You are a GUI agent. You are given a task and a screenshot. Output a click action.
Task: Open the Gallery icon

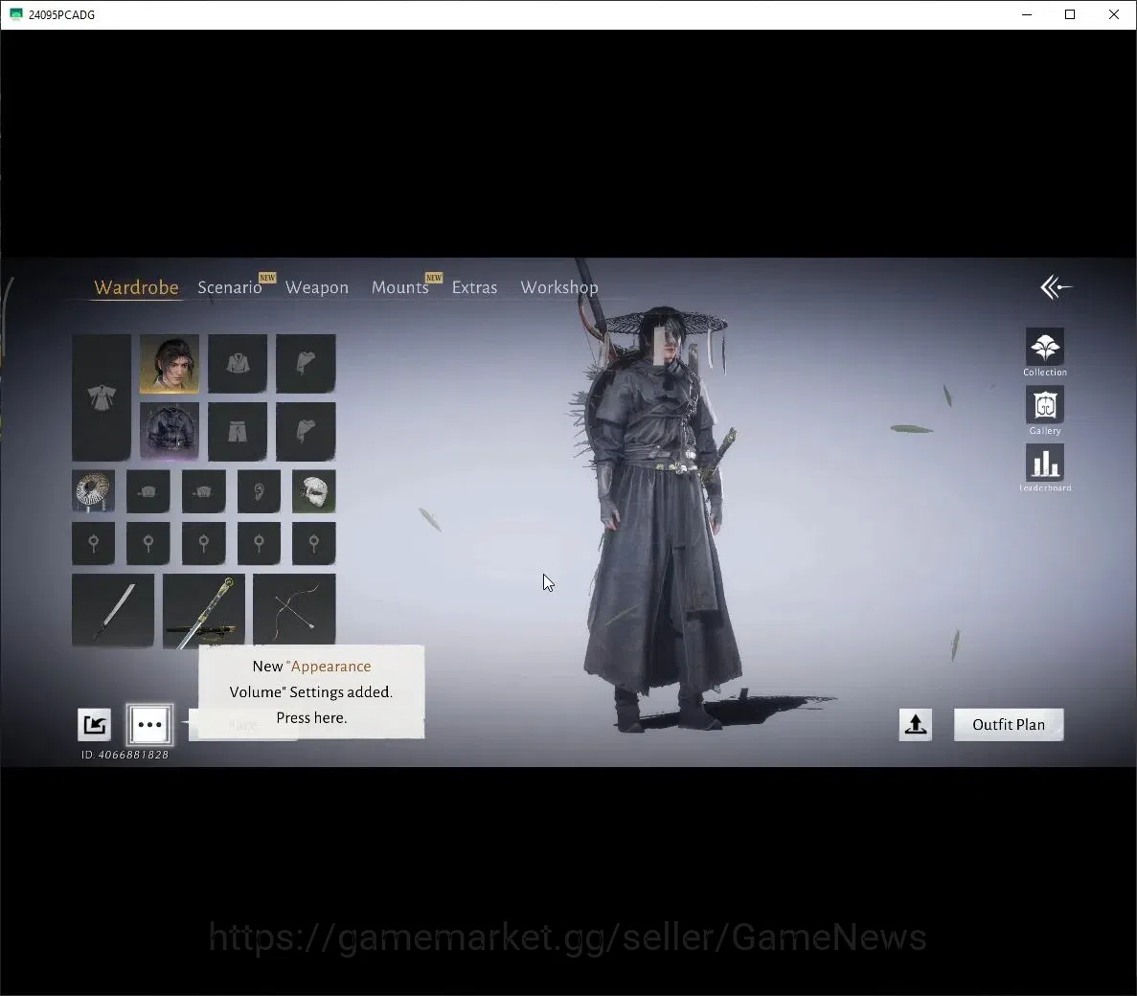(1044, 405)
